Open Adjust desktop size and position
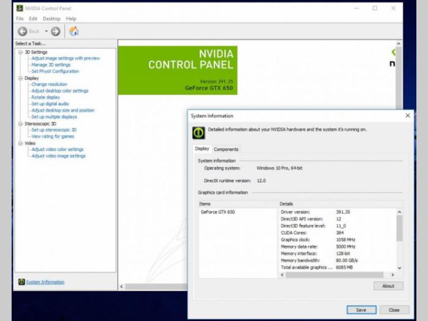 pos(63,110)
